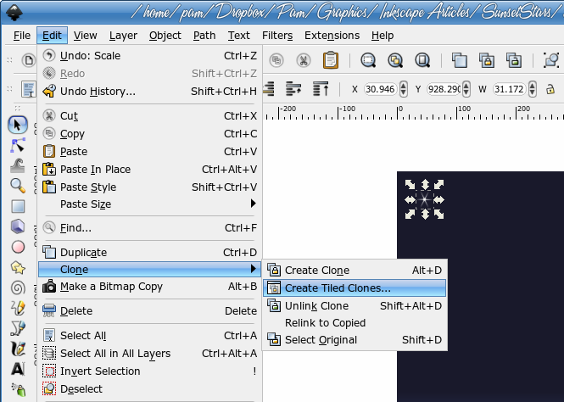
Task: Open the View menu
Action: tap(86, 36)
